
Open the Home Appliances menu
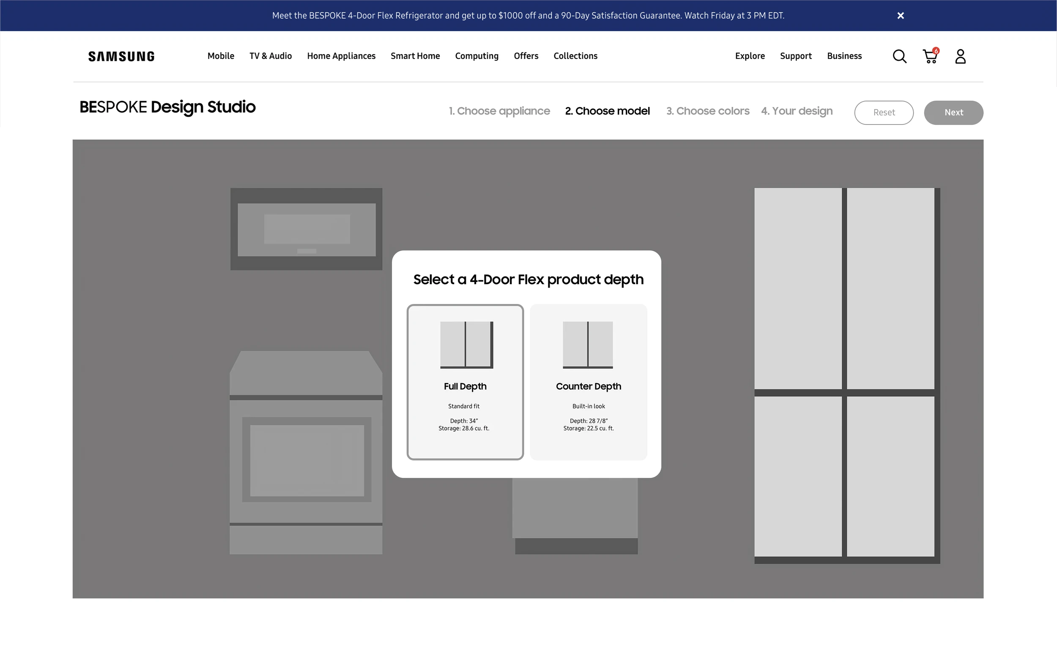(x=341, y=56)
